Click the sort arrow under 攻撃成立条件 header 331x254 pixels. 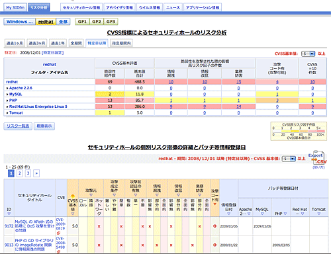click(114, 195)
